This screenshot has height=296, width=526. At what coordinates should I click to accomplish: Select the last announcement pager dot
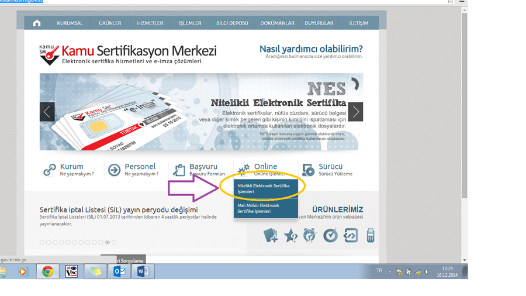coord(114,242)
